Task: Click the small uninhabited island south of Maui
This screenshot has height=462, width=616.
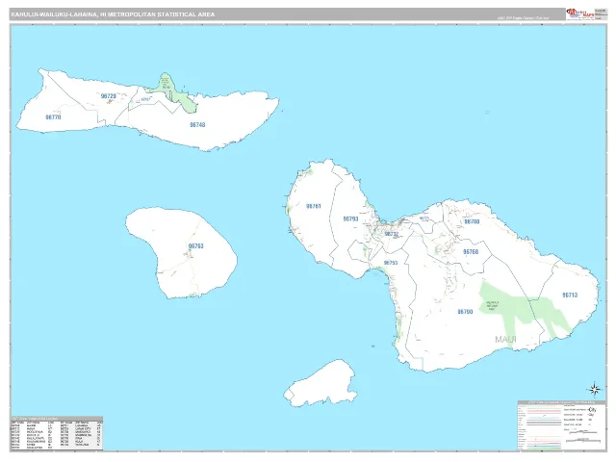Action: tap(321, 383)
